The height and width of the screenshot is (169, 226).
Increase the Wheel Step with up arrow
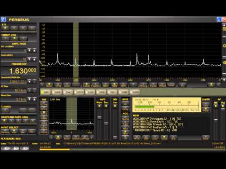34,99
